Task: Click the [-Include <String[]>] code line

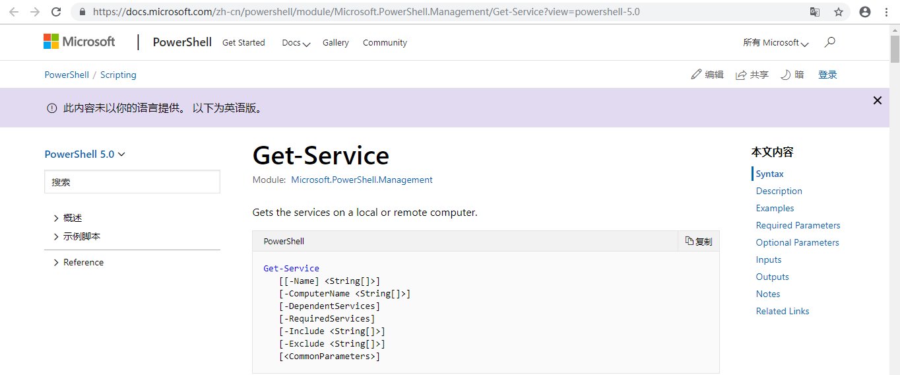Action: (x=332, y=331)
